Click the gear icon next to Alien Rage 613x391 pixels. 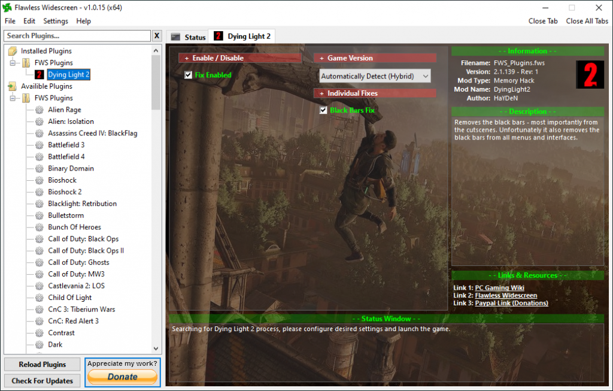[x=39, y=110]
